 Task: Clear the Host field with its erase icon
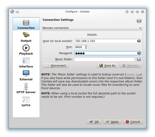pyautogui.click(x=139, y=41)
